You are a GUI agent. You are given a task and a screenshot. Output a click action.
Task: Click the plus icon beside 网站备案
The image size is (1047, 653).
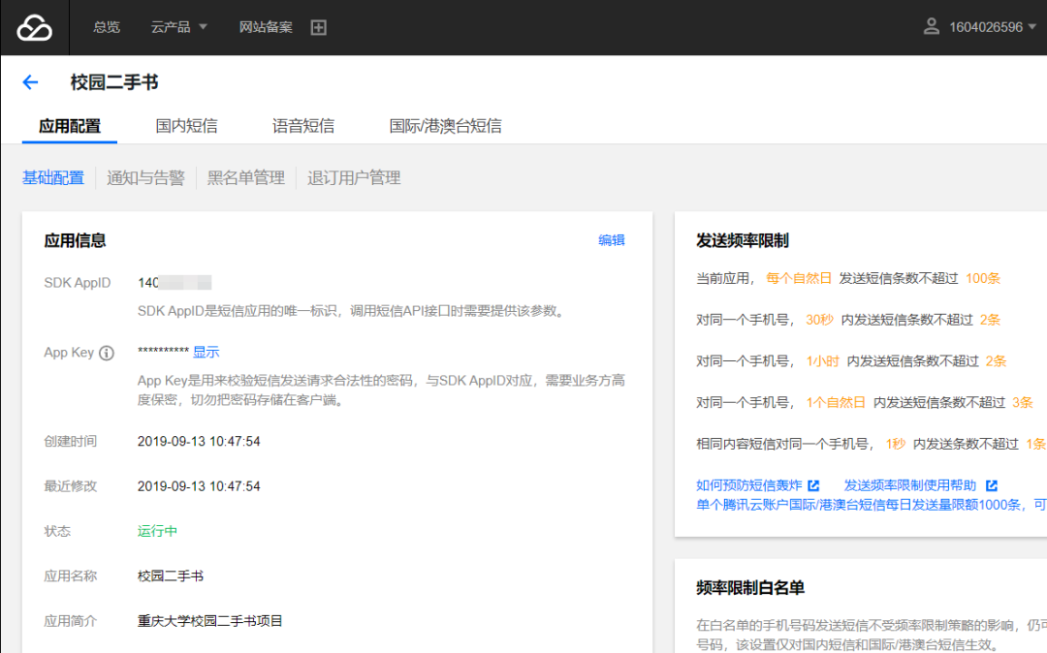319,27
